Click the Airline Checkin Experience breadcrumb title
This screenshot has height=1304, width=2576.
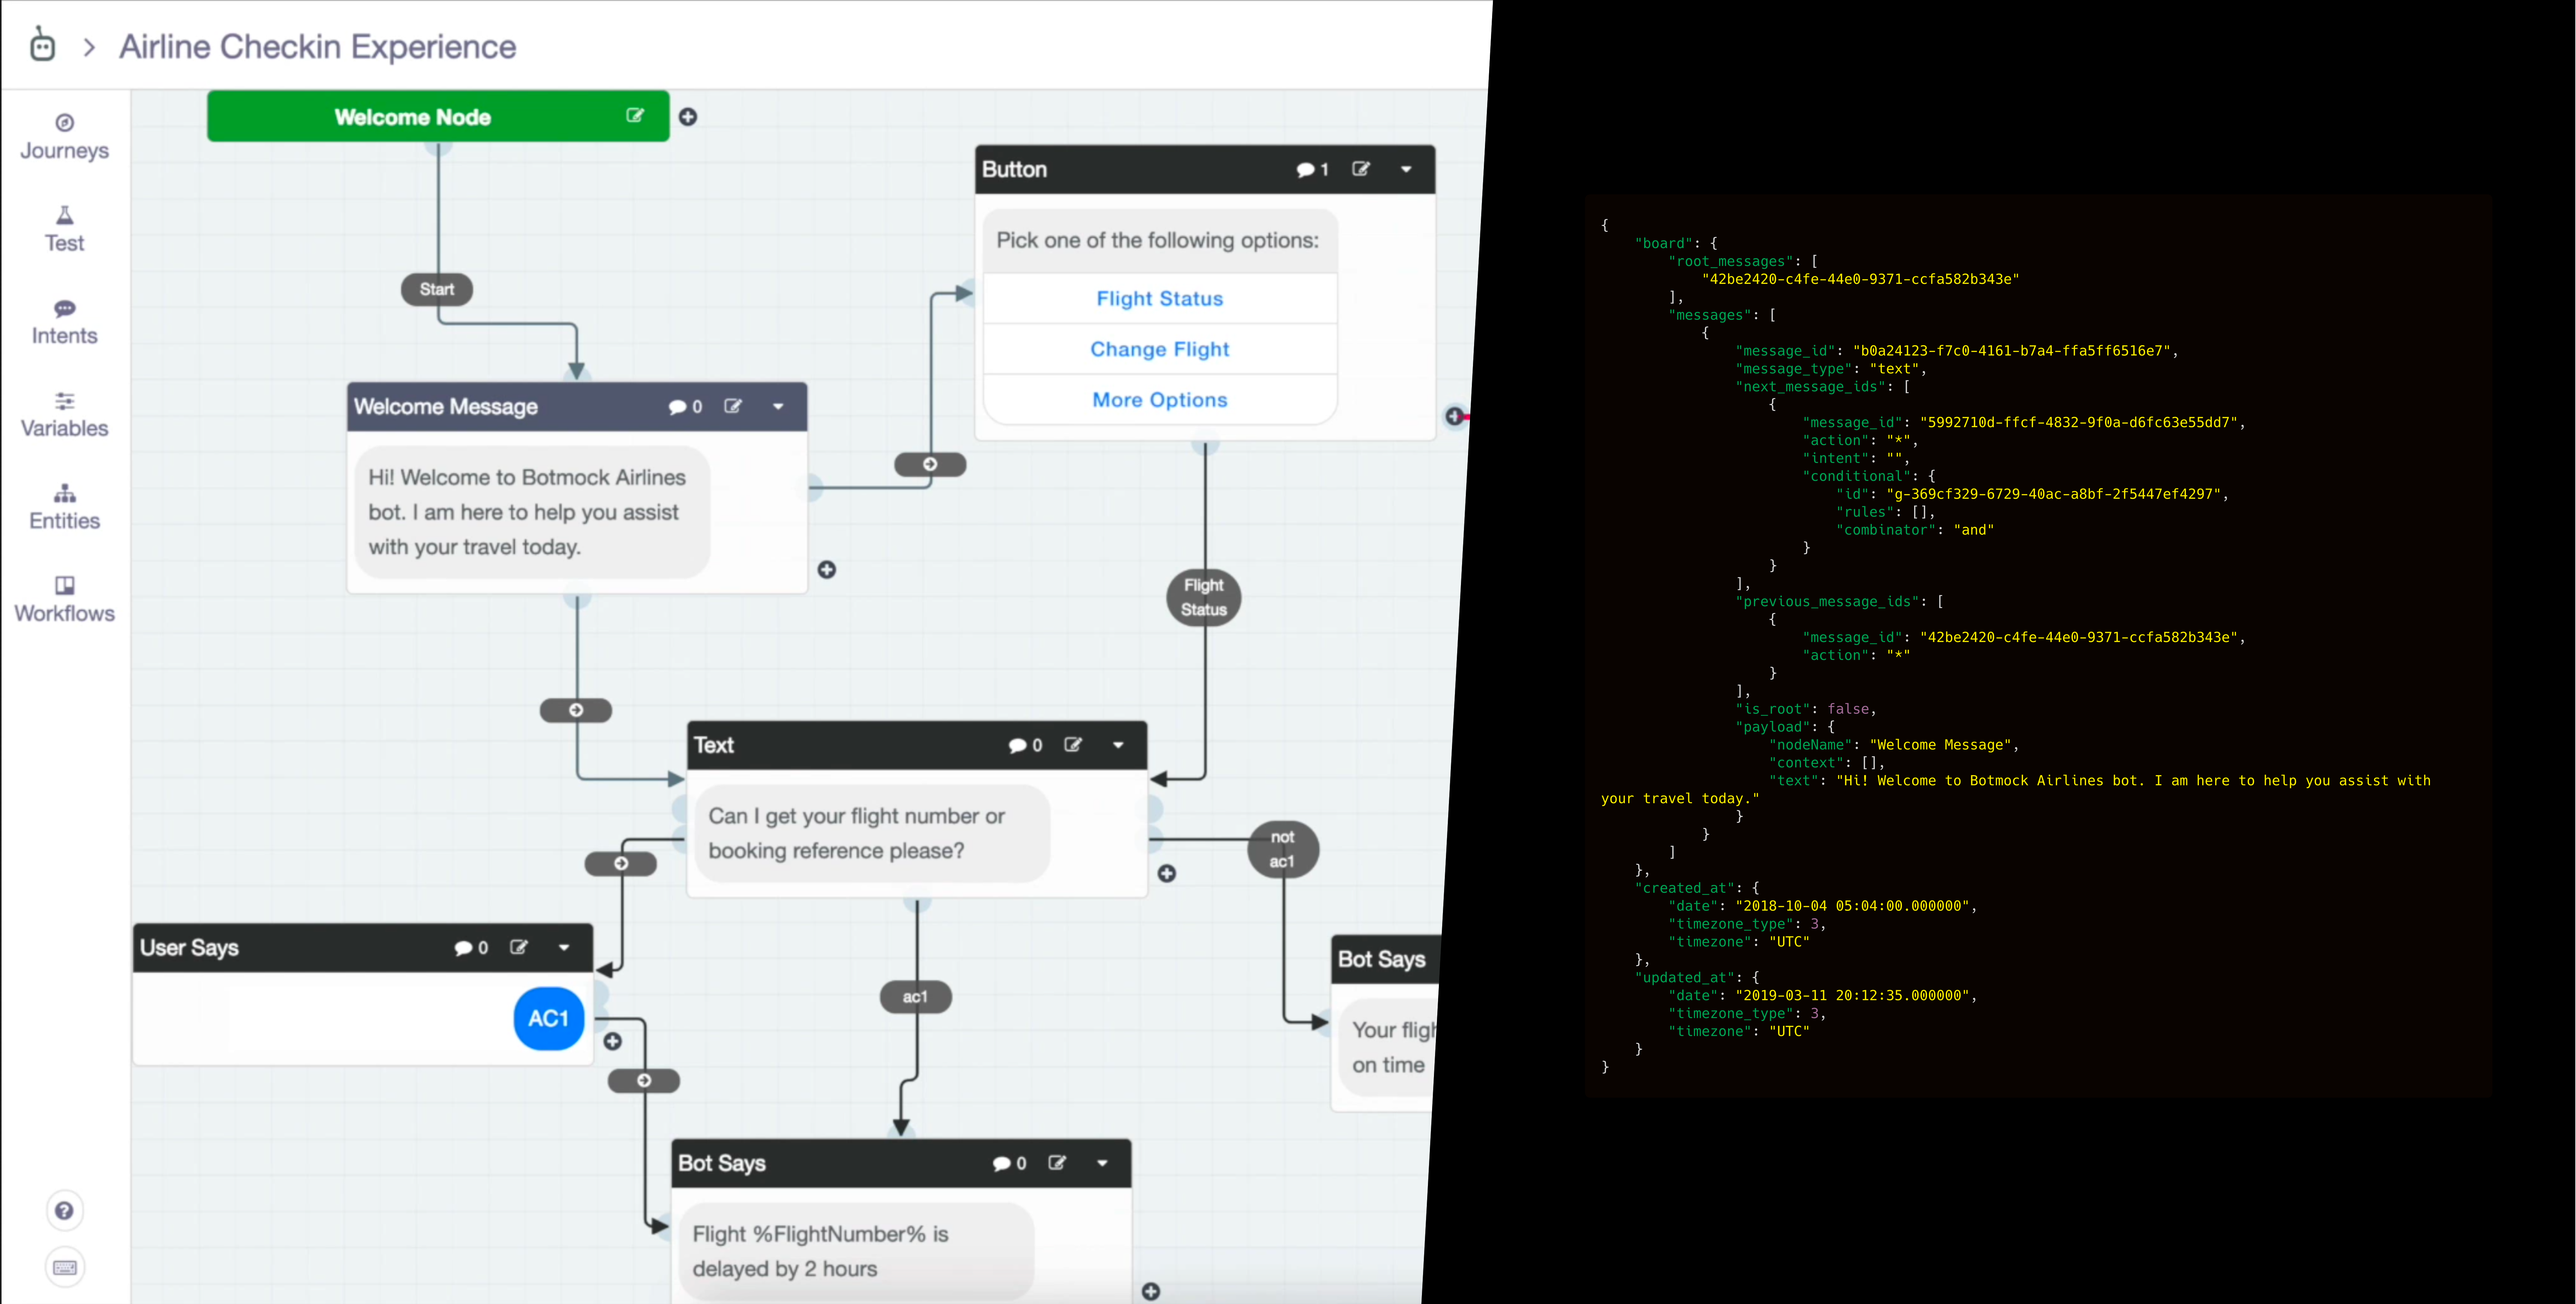pyautogui.click(x=317, y=46)
